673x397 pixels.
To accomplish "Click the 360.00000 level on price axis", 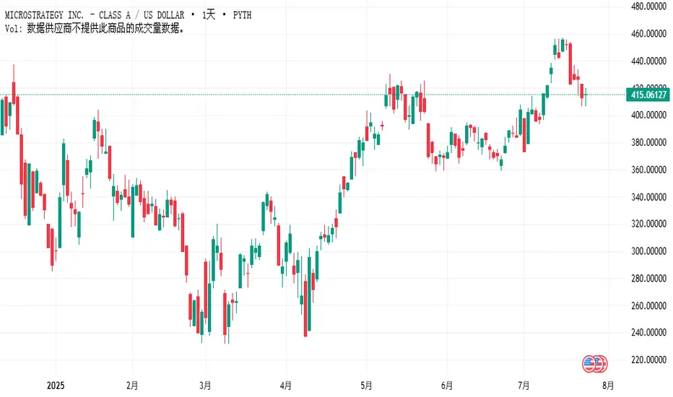I will (648, 170).
